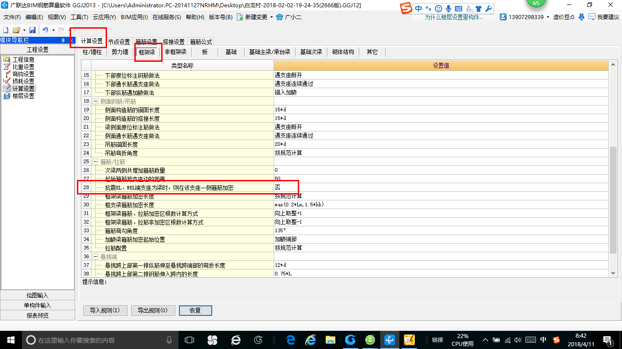Click the 设置值 column header
The height and width of the screenshot is (349, 622).
[441, 65]
